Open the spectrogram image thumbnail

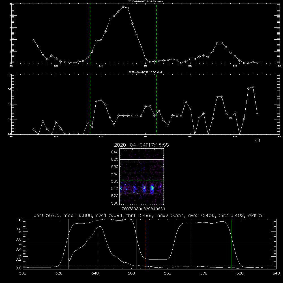(x=142, y=177)
